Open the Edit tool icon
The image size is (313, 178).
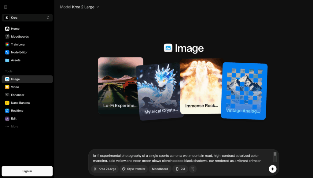coord(7,118)
